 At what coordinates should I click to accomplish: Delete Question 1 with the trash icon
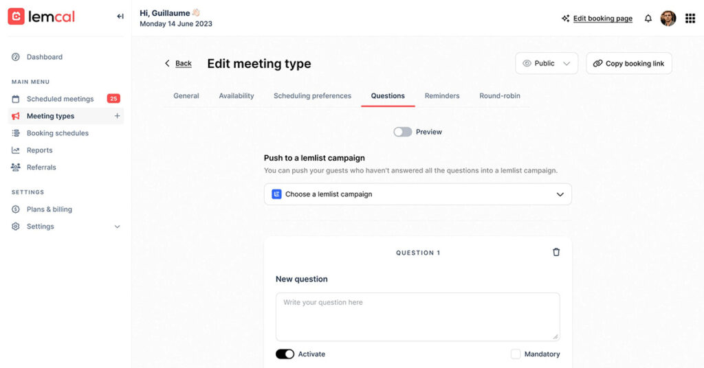[x=556, y=252]
